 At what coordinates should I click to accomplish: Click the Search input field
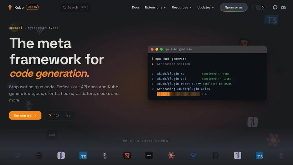click(75, 7)
